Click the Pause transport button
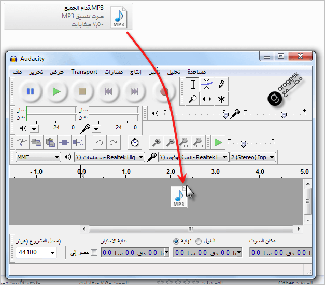The image size is (325, 285). point(30,91)
